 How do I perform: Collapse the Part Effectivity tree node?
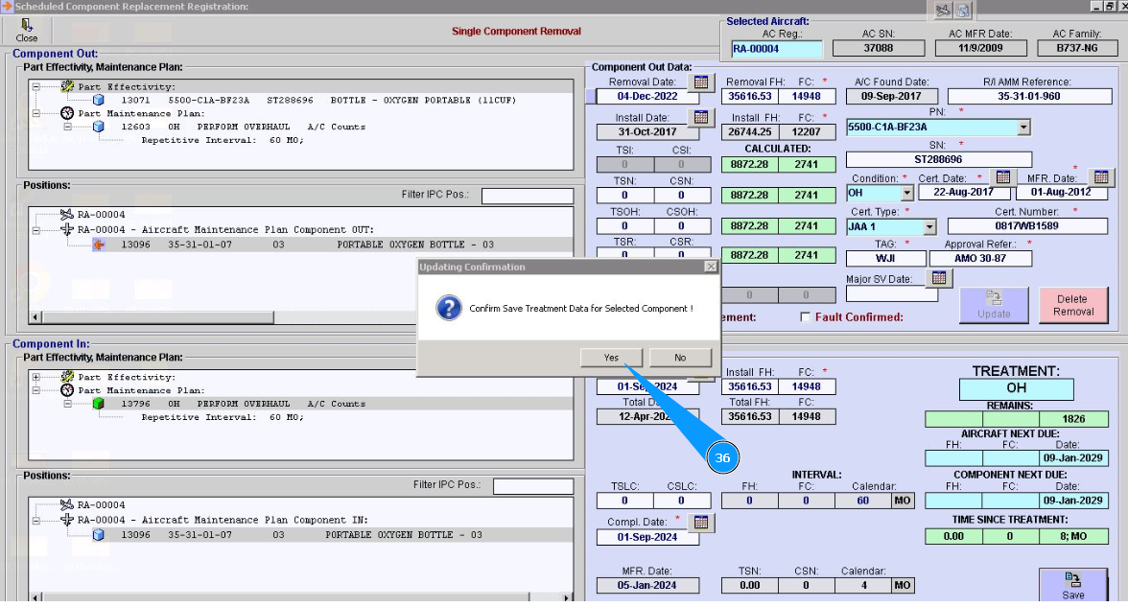(36, 86)
